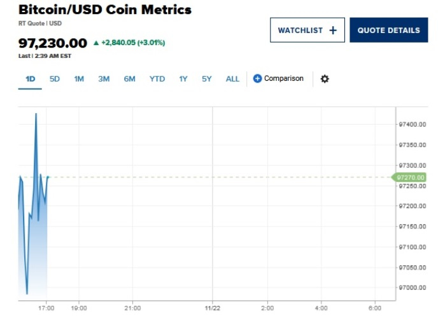This screenshot has width=445, height=318.
Task: Switch to 5D time range
Action: 55,79
